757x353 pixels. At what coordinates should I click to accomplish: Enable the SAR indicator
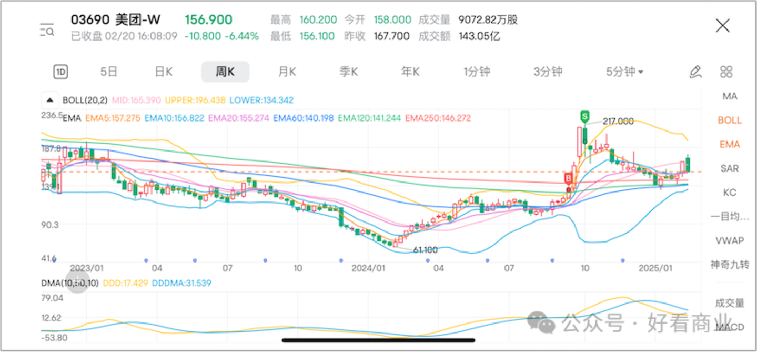[730, 168]
